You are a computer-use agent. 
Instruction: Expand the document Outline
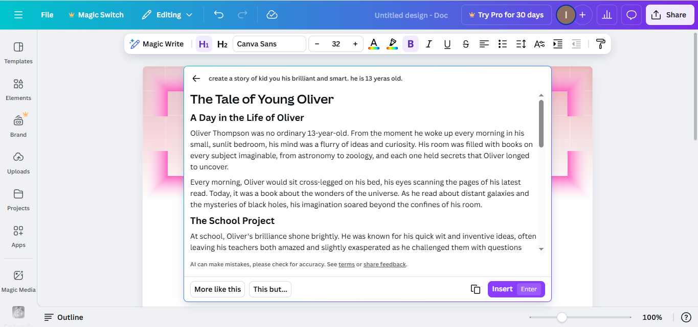pos(63,317)
